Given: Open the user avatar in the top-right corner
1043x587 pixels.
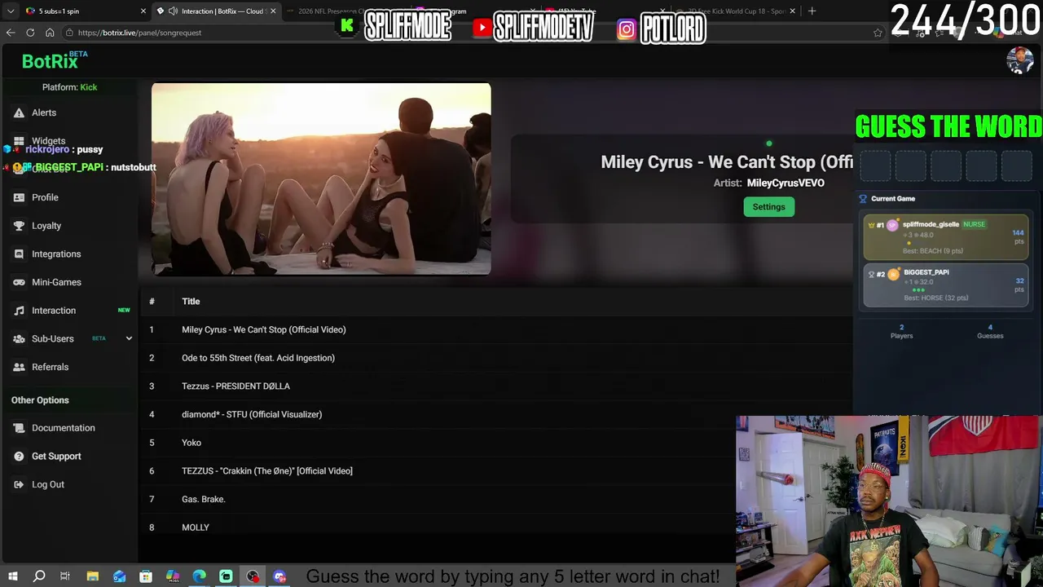Looking at the screenshot, I should [x=1020, y=60].
